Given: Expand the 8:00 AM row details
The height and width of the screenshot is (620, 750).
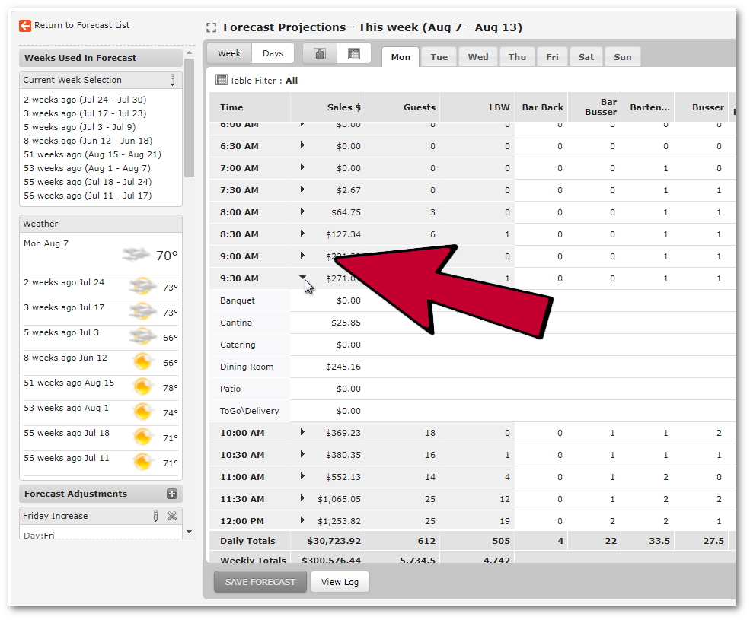Looking at the screenshot, I should tap(302, 211).
